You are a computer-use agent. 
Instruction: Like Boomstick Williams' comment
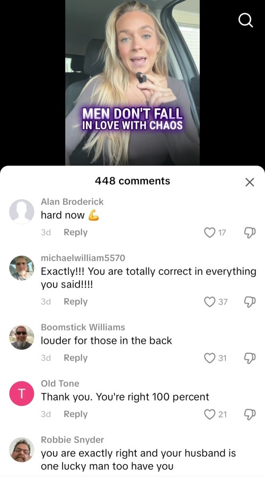209,358
